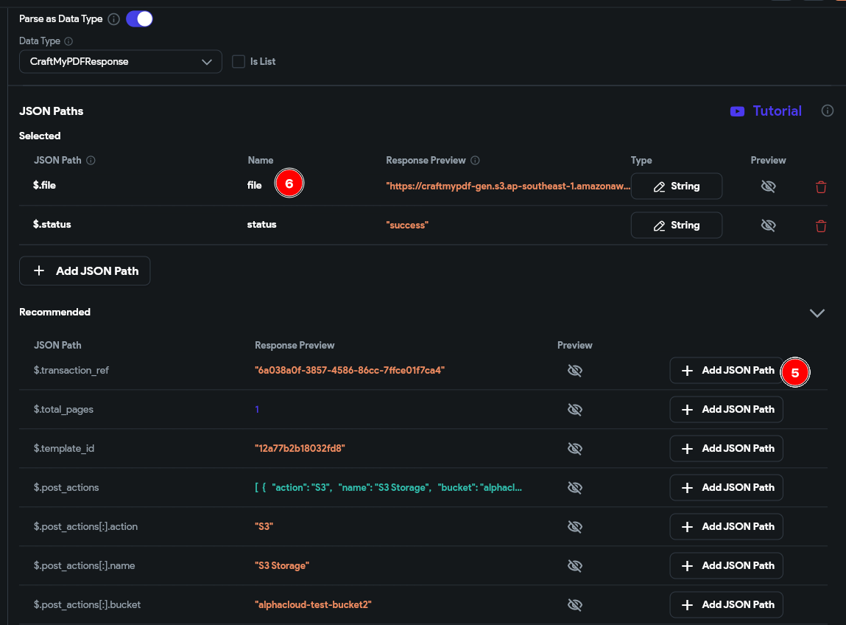The width and height of the screenshot is (846, 625).
Task: Add the $.template_id recommended JSON path
Action: (726, 448)
